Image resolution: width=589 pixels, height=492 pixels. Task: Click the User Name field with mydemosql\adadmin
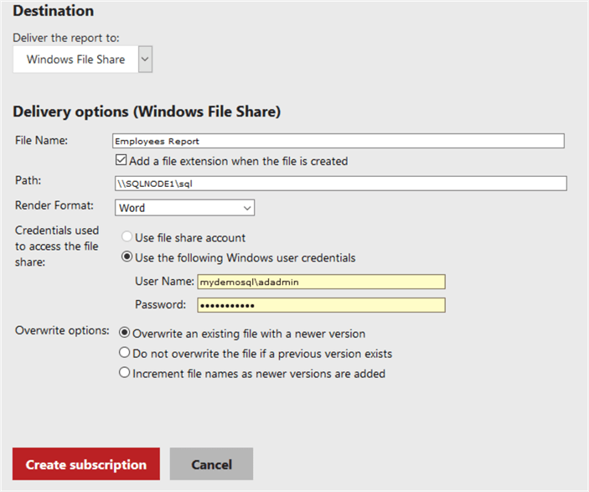[321, 282]
